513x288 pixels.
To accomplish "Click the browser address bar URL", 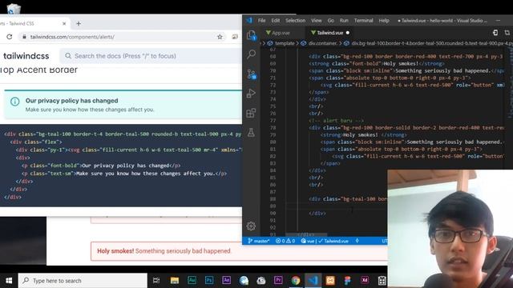I will tap(72, 37).
